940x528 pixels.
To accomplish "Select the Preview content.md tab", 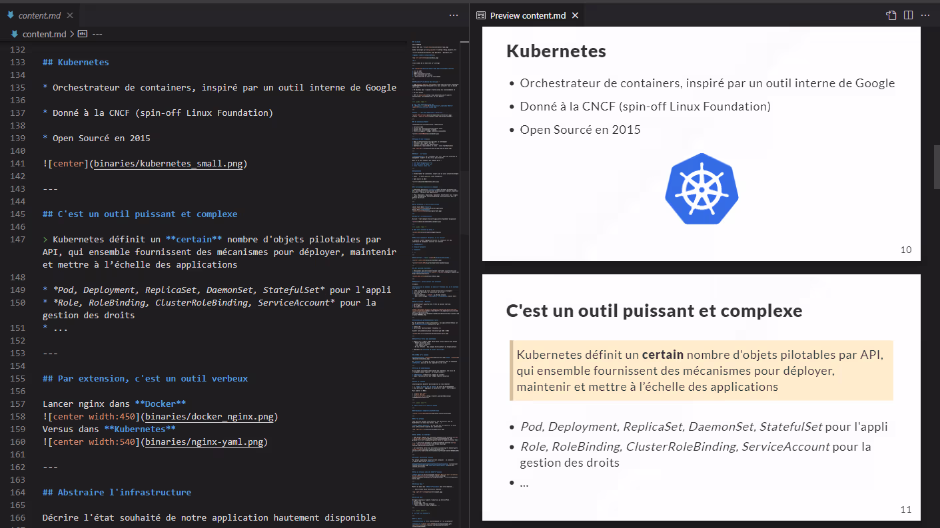I will coord(527,15).
